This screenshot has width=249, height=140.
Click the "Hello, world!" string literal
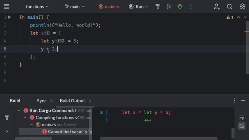pyautogui.click(x=75, y=25)
